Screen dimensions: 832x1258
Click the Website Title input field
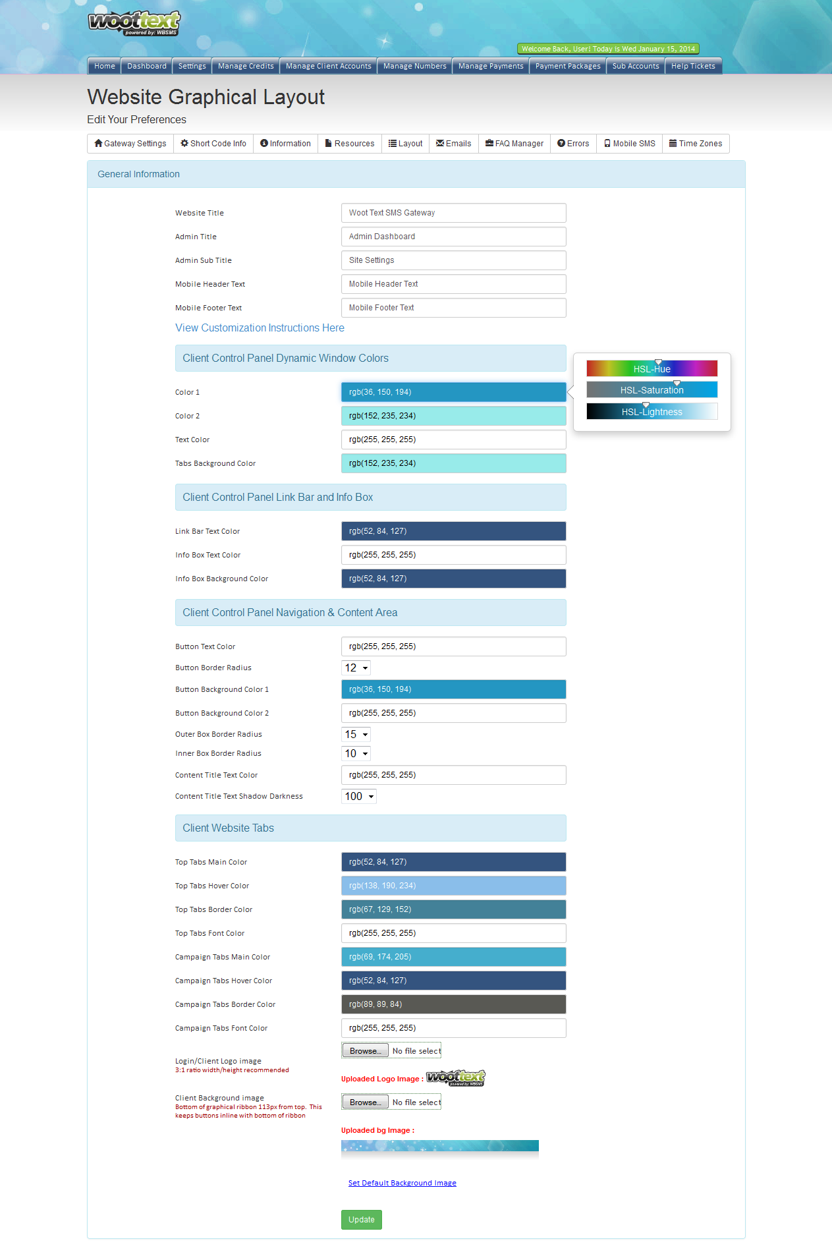454,213
